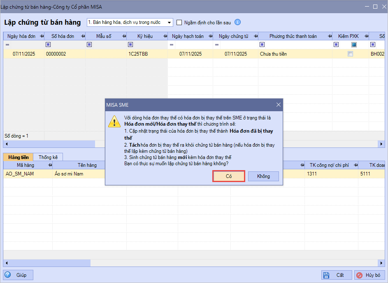Click right arrow of the upper grid scrollbar
The width and height of the screenshot is (388, 283).
point(382,144)
